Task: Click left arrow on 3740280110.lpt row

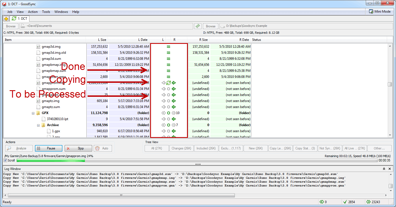Action: (163, 119)
